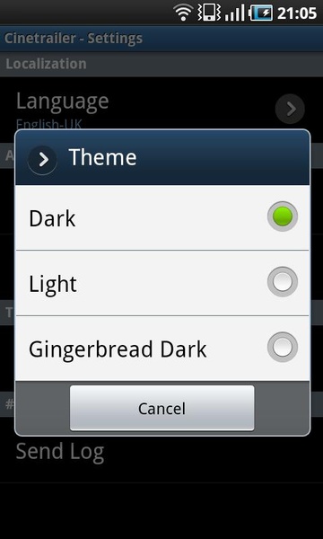Image resolution: width=323 pixels, height=539 pixels.
Task: Cancel the Theme dialog
Action: click(x=162, y=408)
